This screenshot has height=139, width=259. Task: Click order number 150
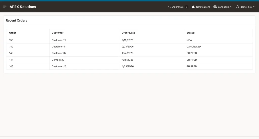pos(11,40)
